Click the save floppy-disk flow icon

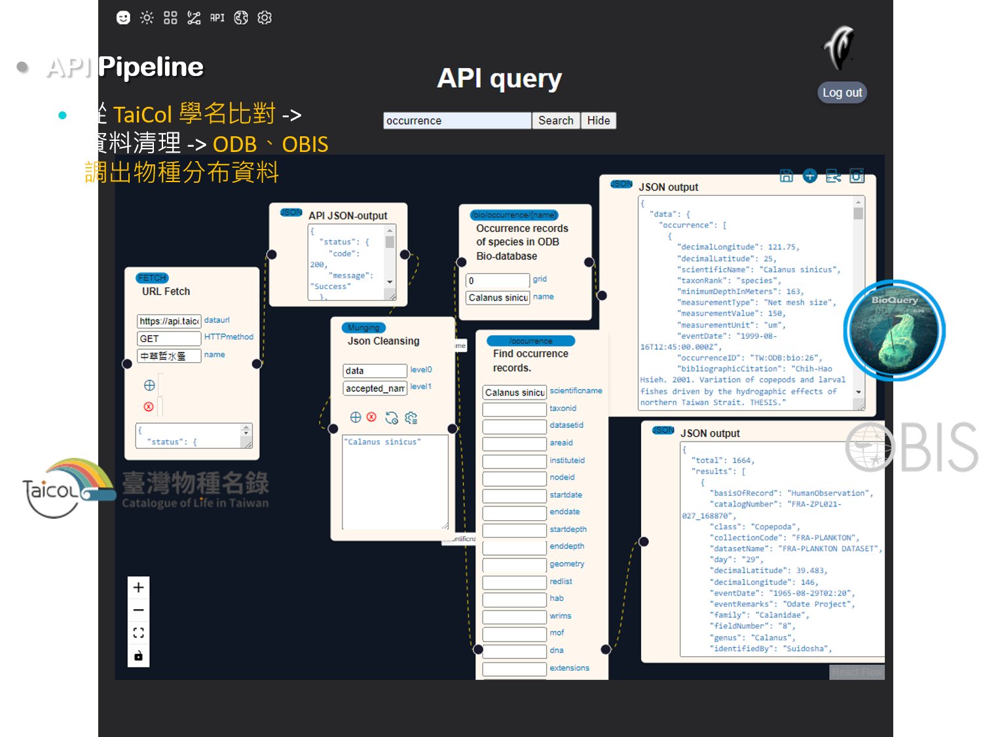click(787, 176)
